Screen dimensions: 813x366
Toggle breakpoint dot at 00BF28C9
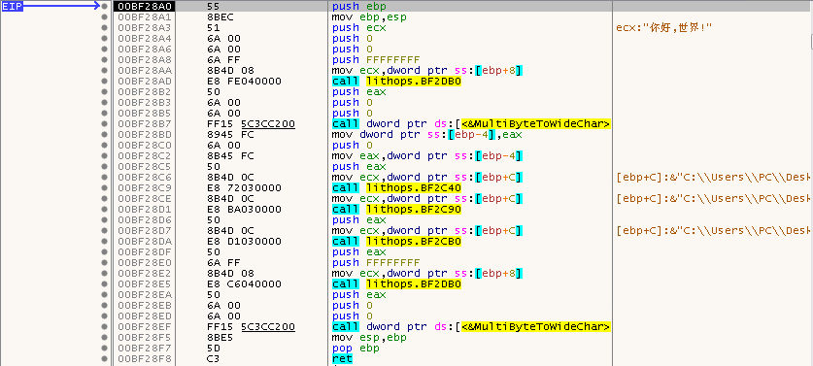[x=104, y=187]
